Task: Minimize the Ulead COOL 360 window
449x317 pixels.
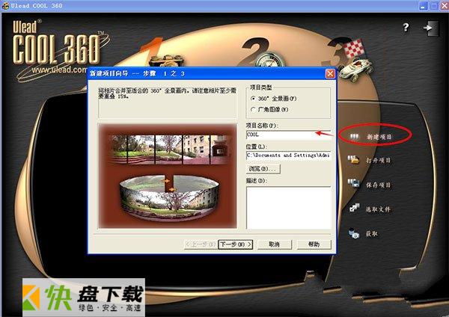Action: (x=424, y=5)
